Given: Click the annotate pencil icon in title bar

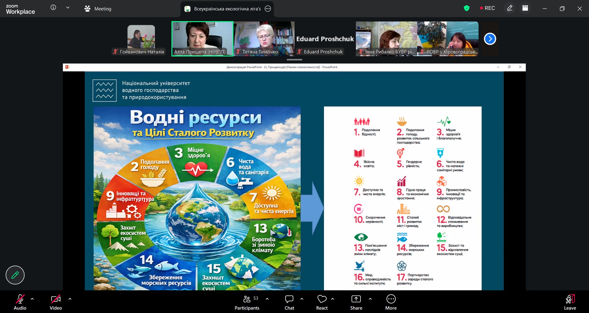Looking at the screenshot, I should tap(510, 8).
